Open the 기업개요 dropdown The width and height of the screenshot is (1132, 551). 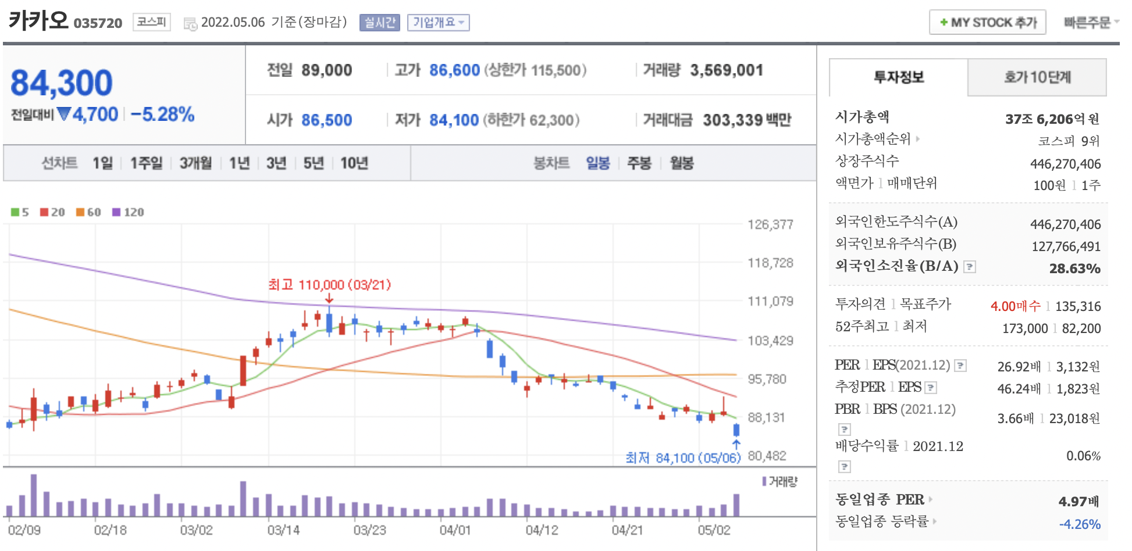tap(438, 23)
